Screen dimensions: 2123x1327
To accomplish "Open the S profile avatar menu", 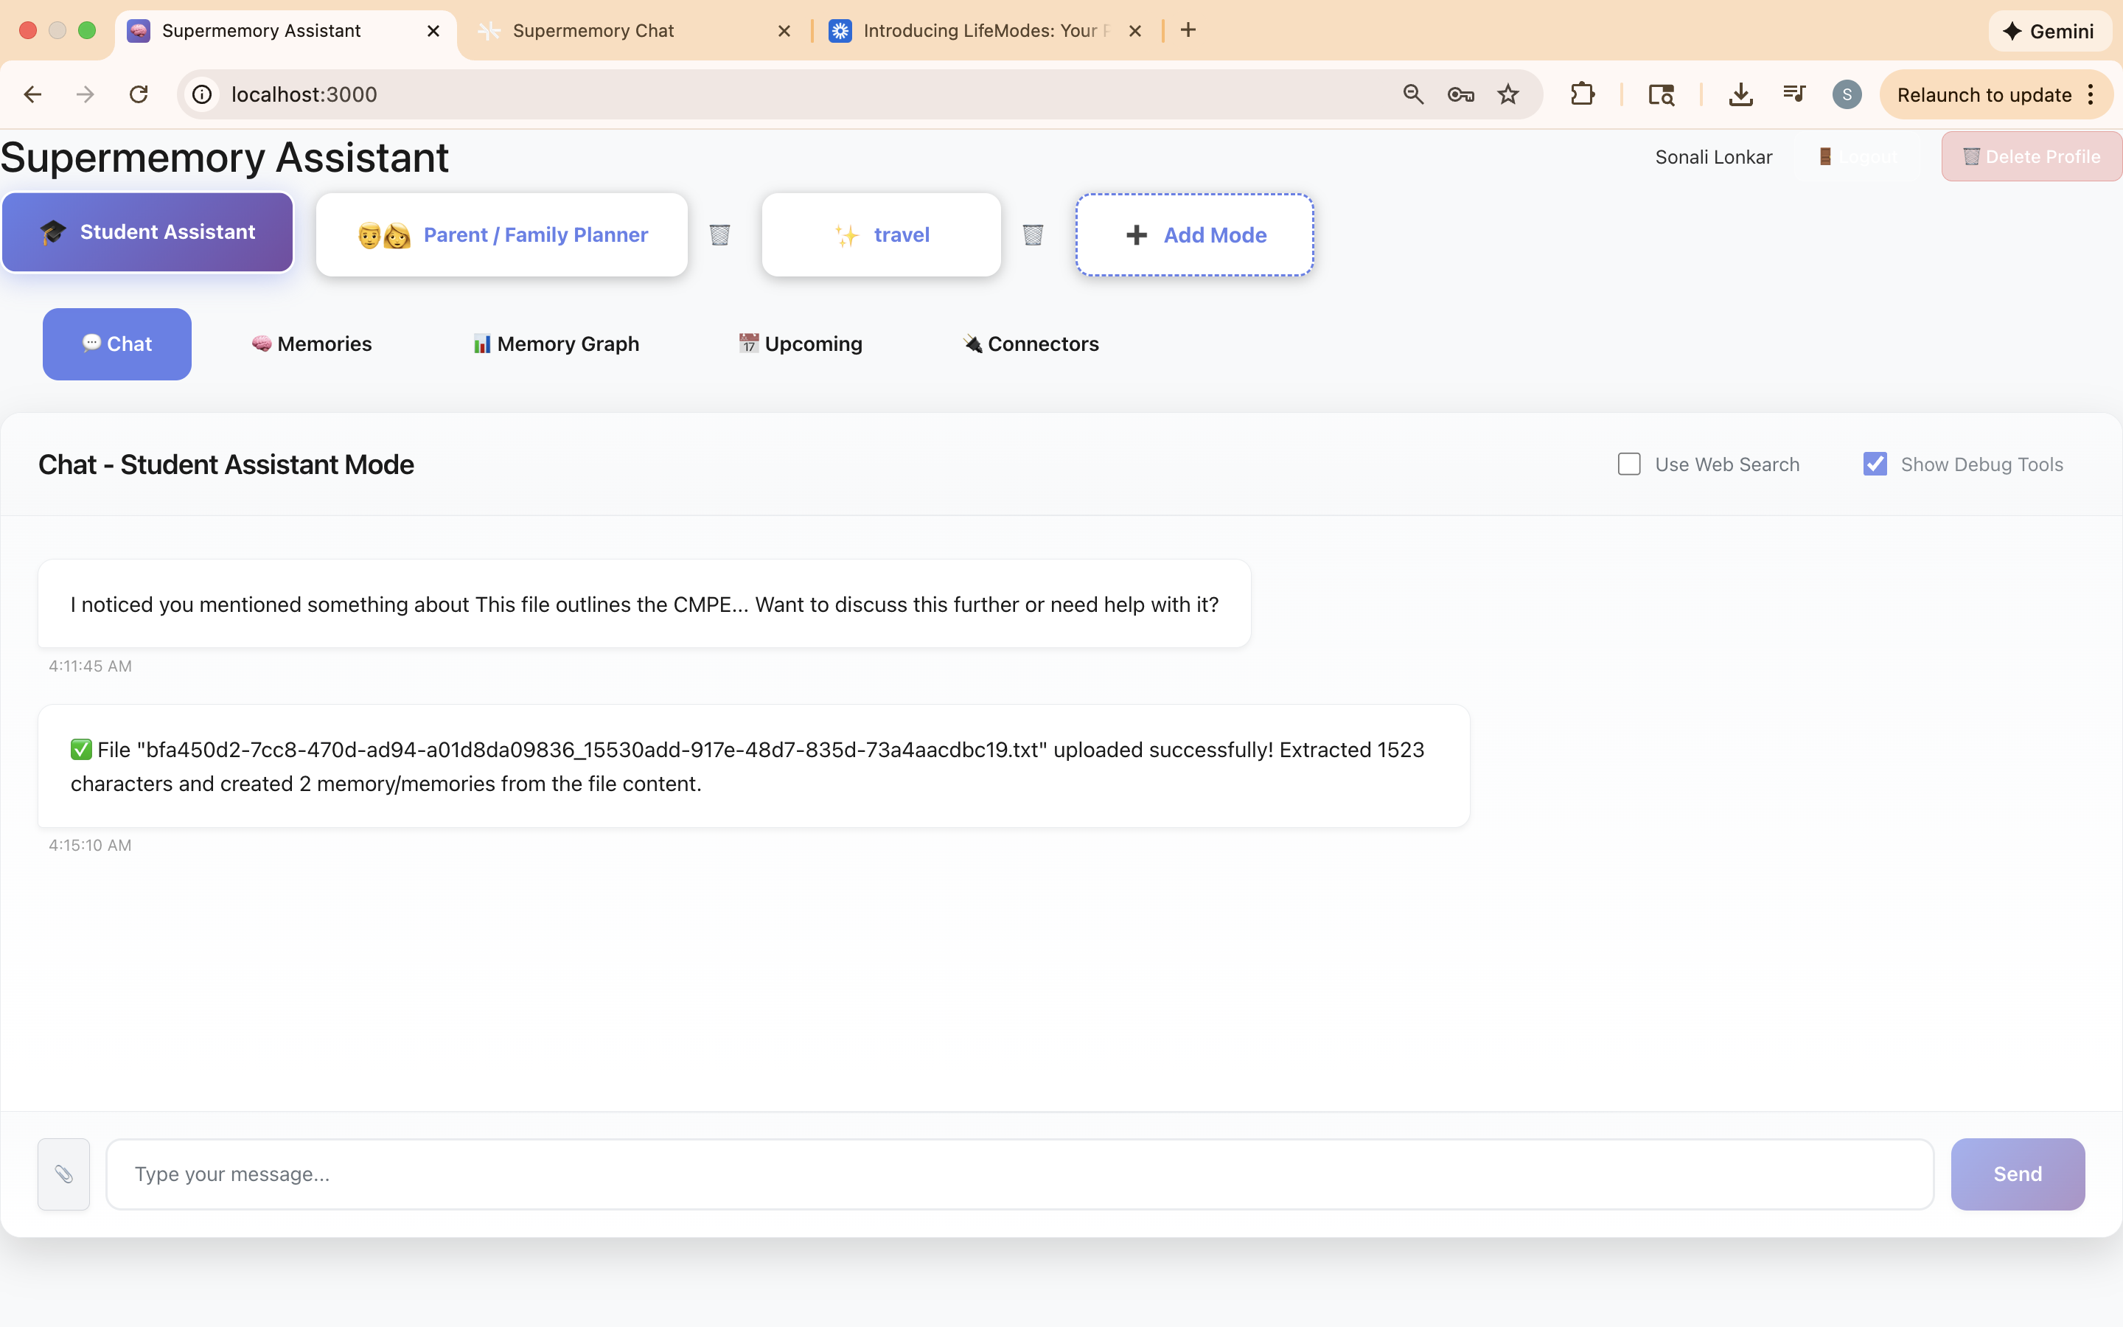I will (x=1847, y=94).
